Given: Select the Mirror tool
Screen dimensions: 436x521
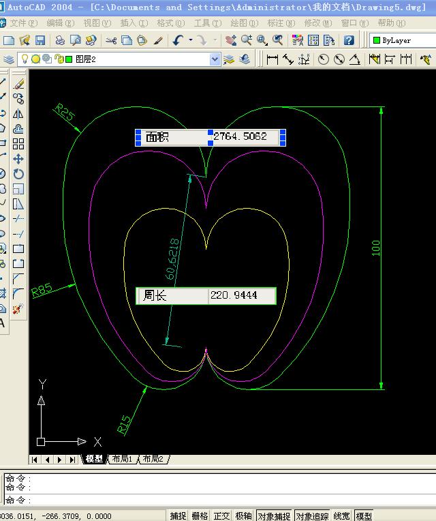Looking at the screenshot, I should (x=18, y=114).
